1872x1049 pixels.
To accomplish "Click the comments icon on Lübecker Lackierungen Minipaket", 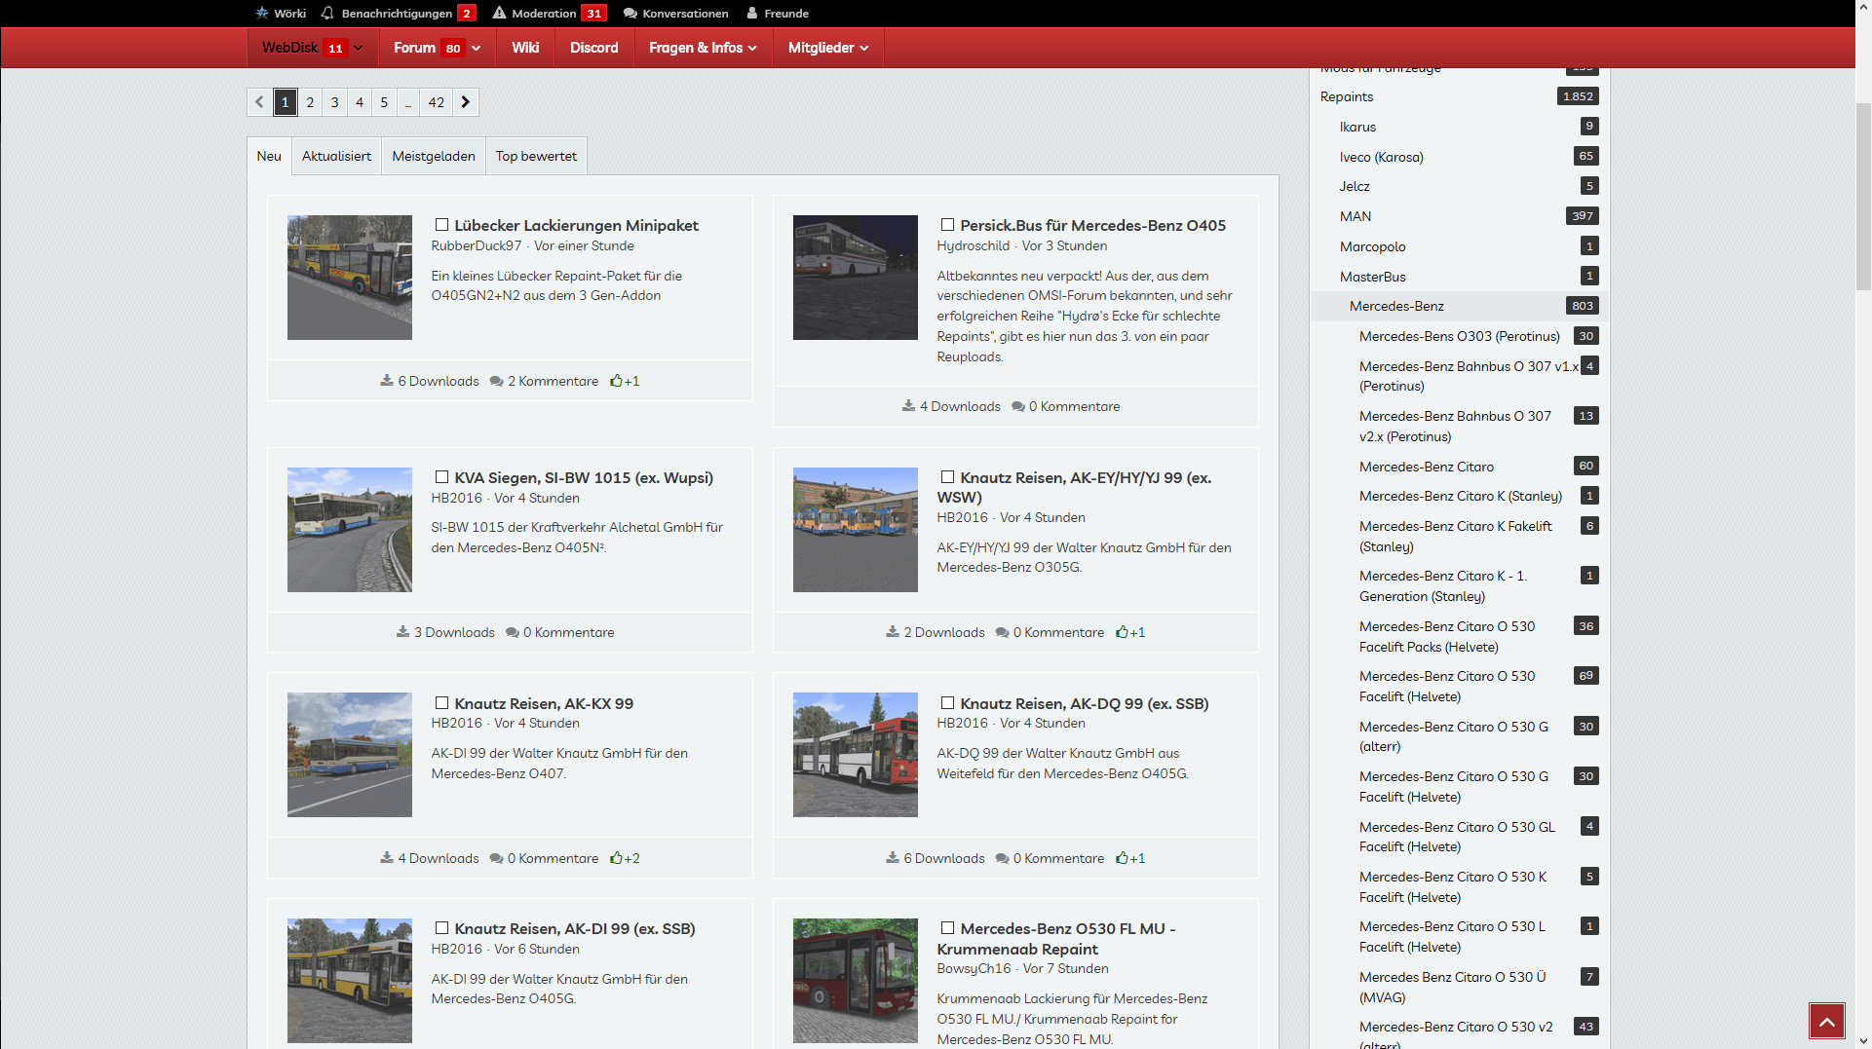I will pyautogui.click(x=496, y=381).
